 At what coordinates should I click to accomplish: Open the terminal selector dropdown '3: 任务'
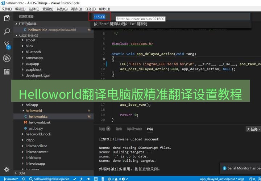click(253, 129)
